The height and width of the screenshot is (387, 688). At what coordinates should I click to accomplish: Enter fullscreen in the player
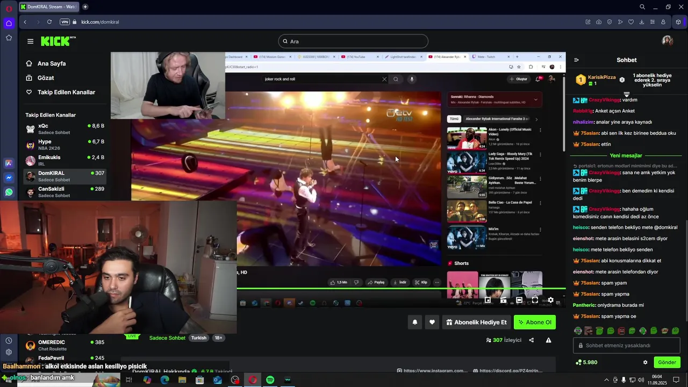pos(535,300)
